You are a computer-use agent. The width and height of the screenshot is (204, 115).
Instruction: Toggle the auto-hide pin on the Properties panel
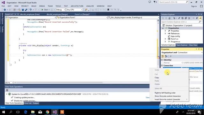(x=199, y=49)
